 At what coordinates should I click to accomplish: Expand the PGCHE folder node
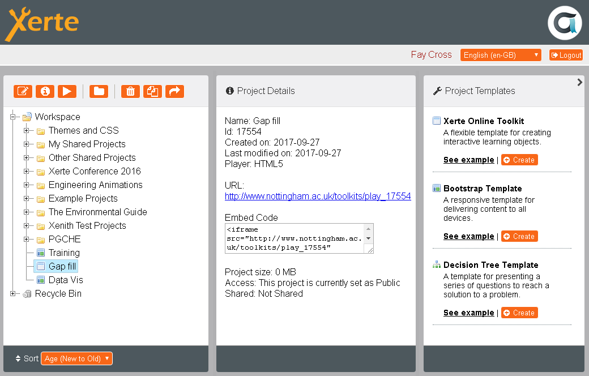26,240
